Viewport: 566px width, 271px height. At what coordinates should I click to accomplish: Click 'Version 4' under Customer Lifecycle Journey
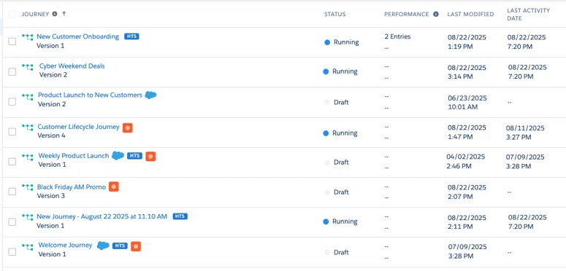coord(51,135)
